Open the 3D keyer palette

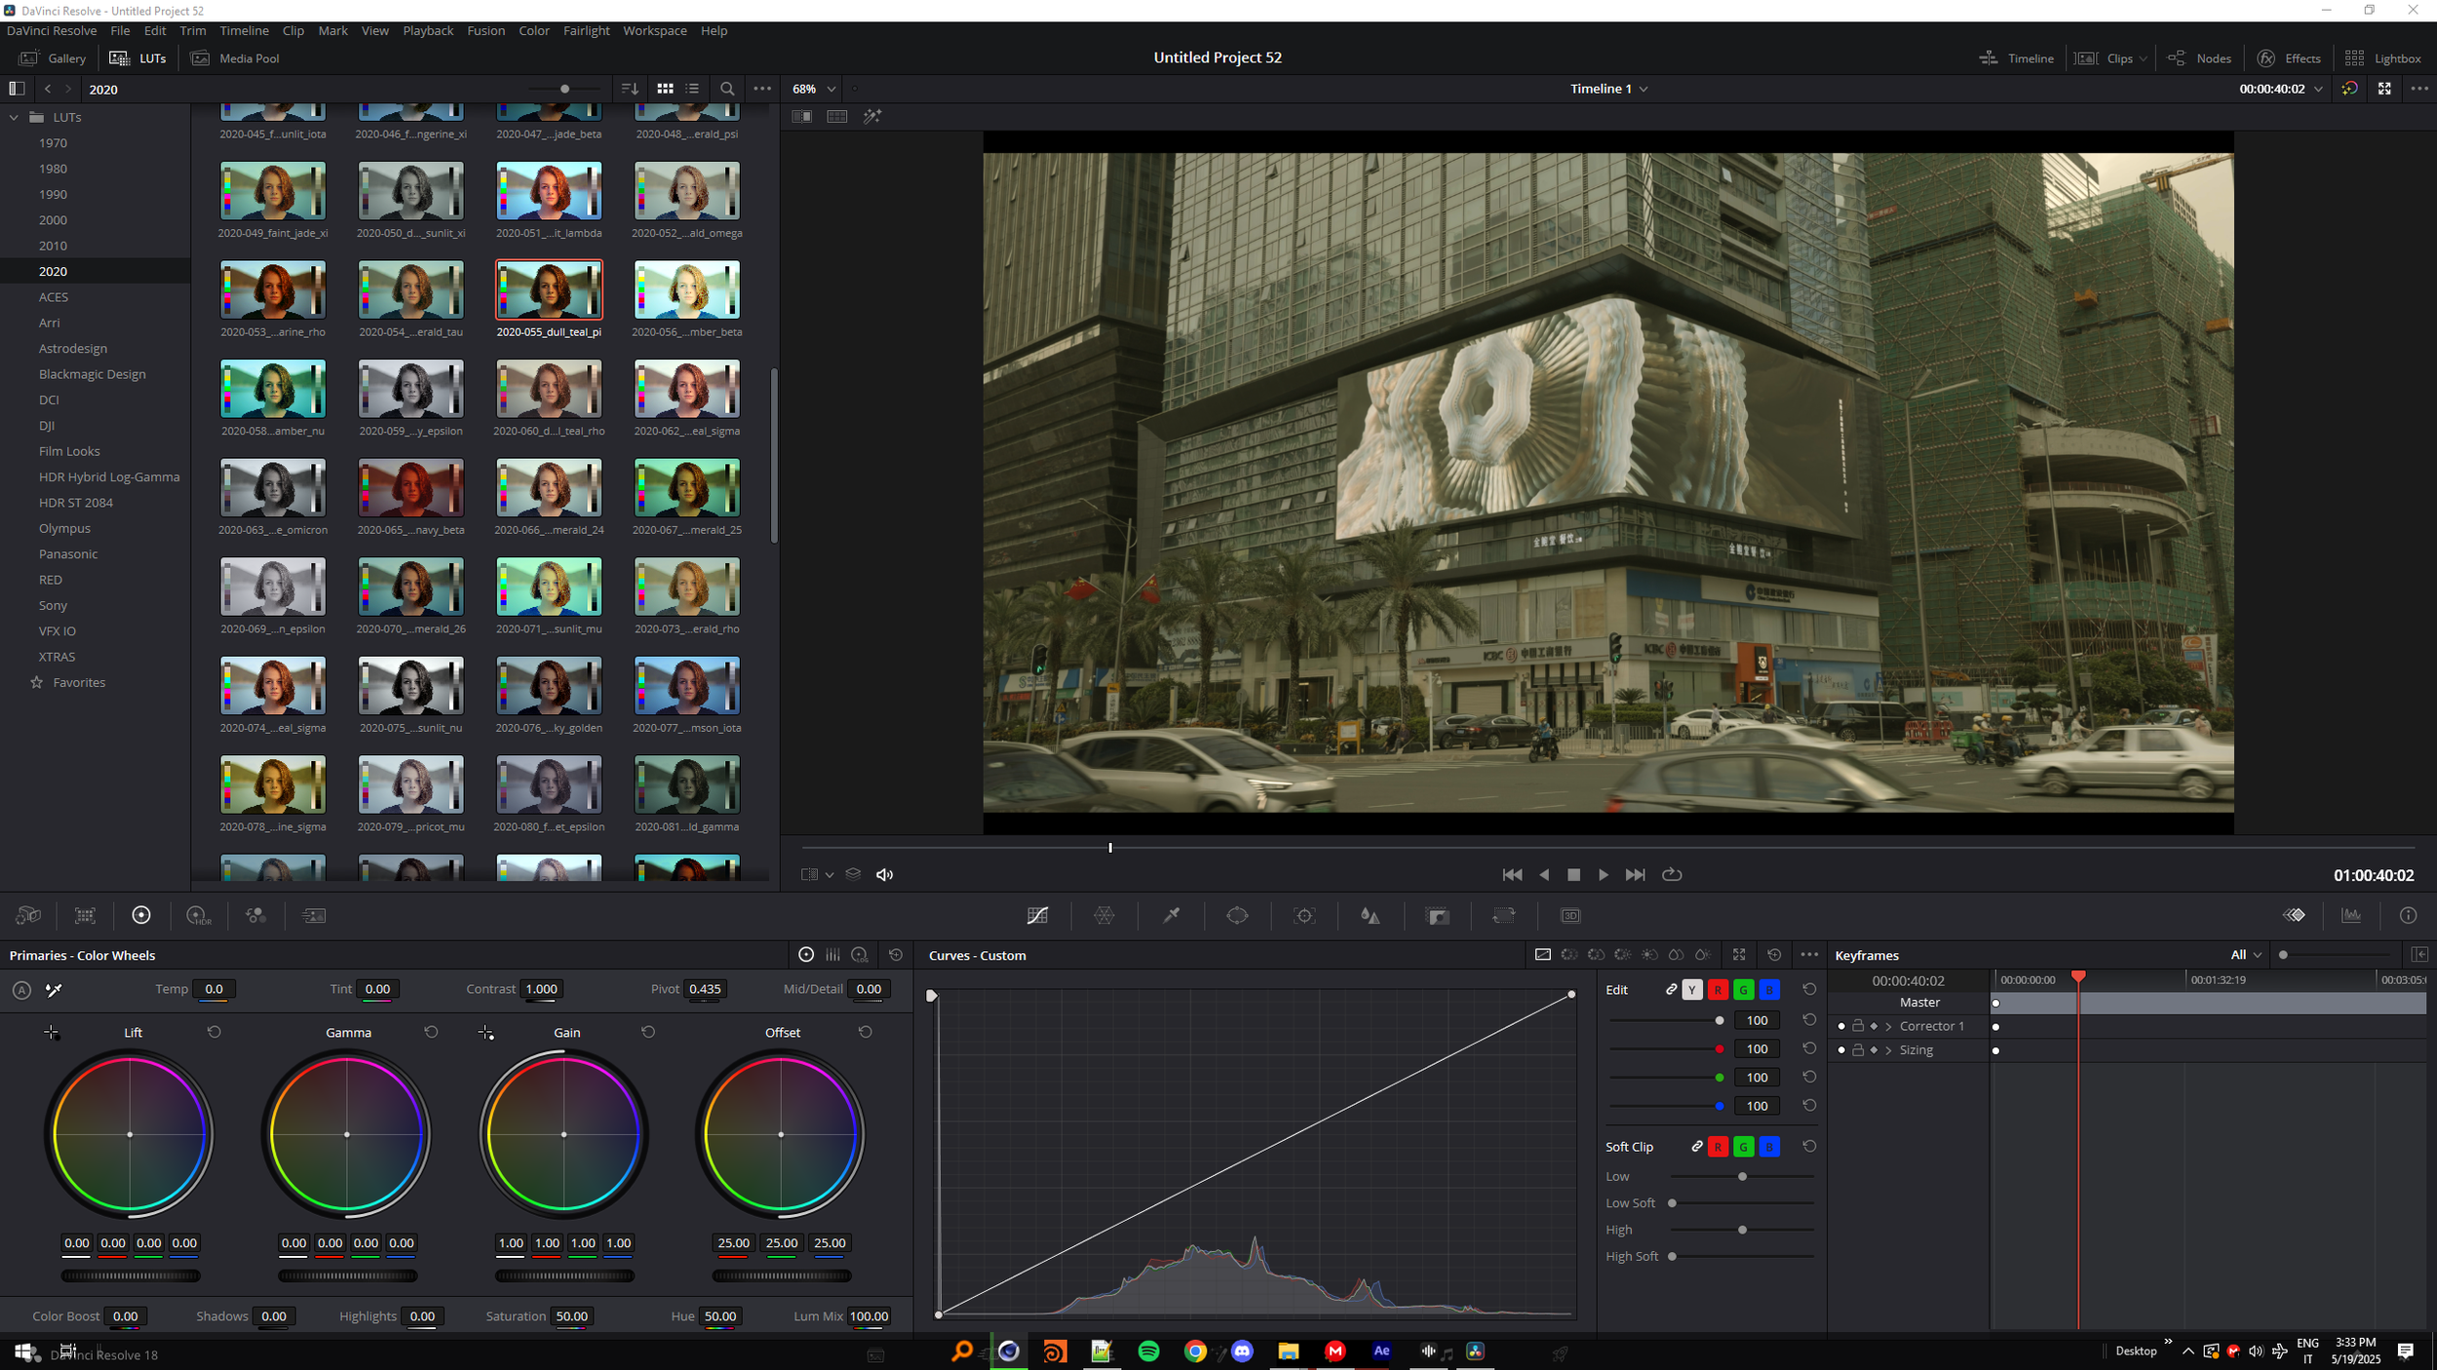click(x=1570, y=915)
